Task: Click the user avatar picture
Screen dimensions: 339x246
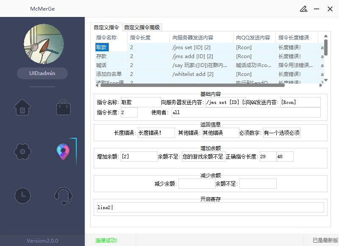Action: pos(44,44)
